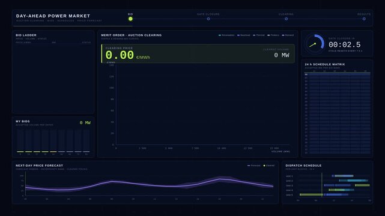
Task: Click the MY BIDS panel heading
Action: pos(23,121)
